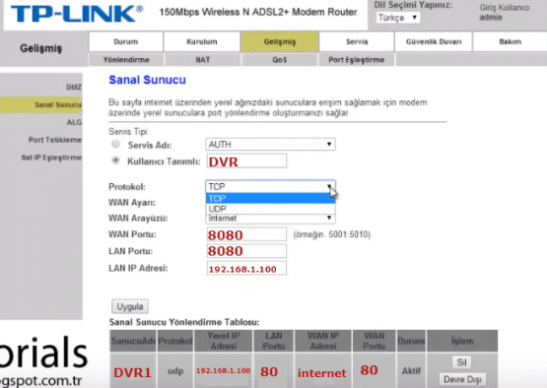The image size is (547, 388).
Task: Choose TCP in the protocol list
Action: coord(270,198)
